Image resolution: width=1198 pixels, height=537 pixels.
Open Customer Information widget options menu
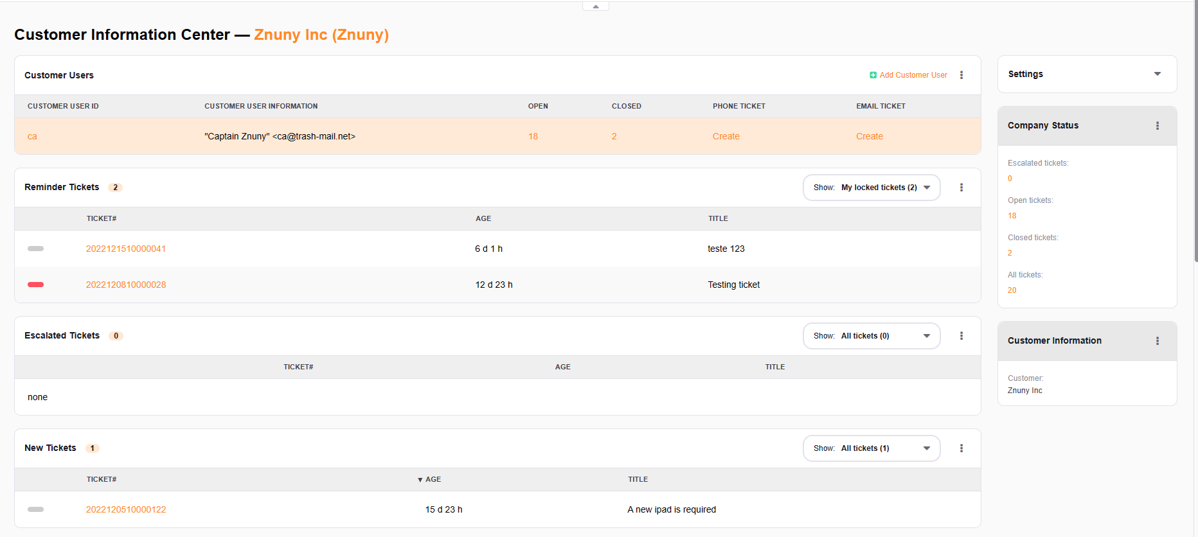click(x=1158, y=341)
